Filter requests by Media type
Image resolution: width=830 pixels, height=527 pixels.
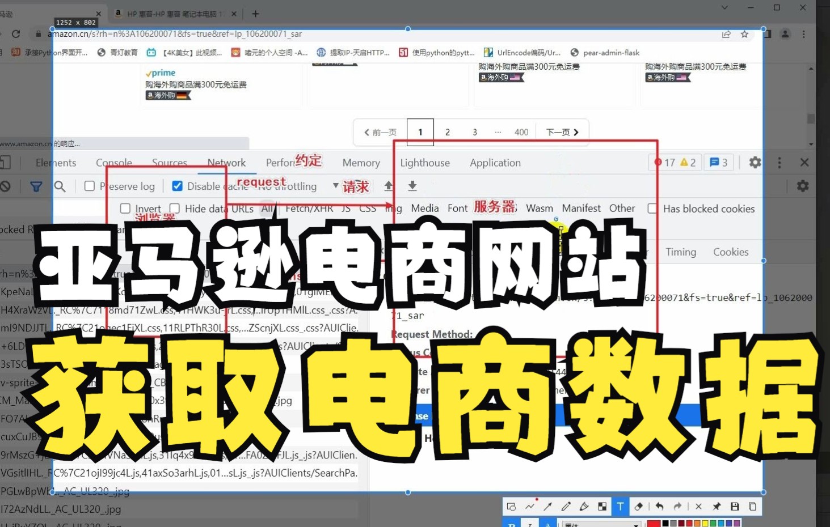[x=425, y=209]
